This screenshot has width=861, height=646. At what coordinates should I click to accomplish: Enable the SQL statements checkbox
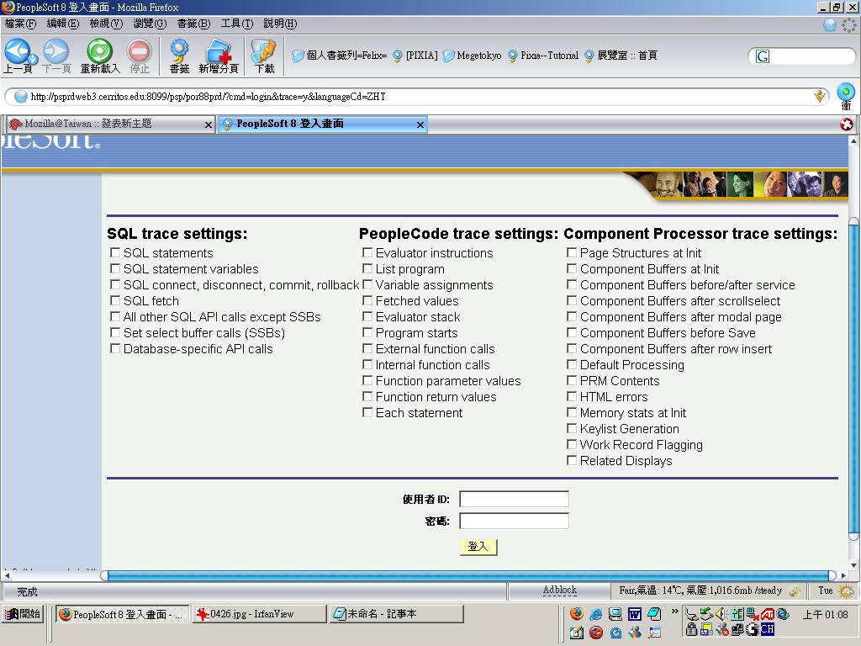point(115,252)
